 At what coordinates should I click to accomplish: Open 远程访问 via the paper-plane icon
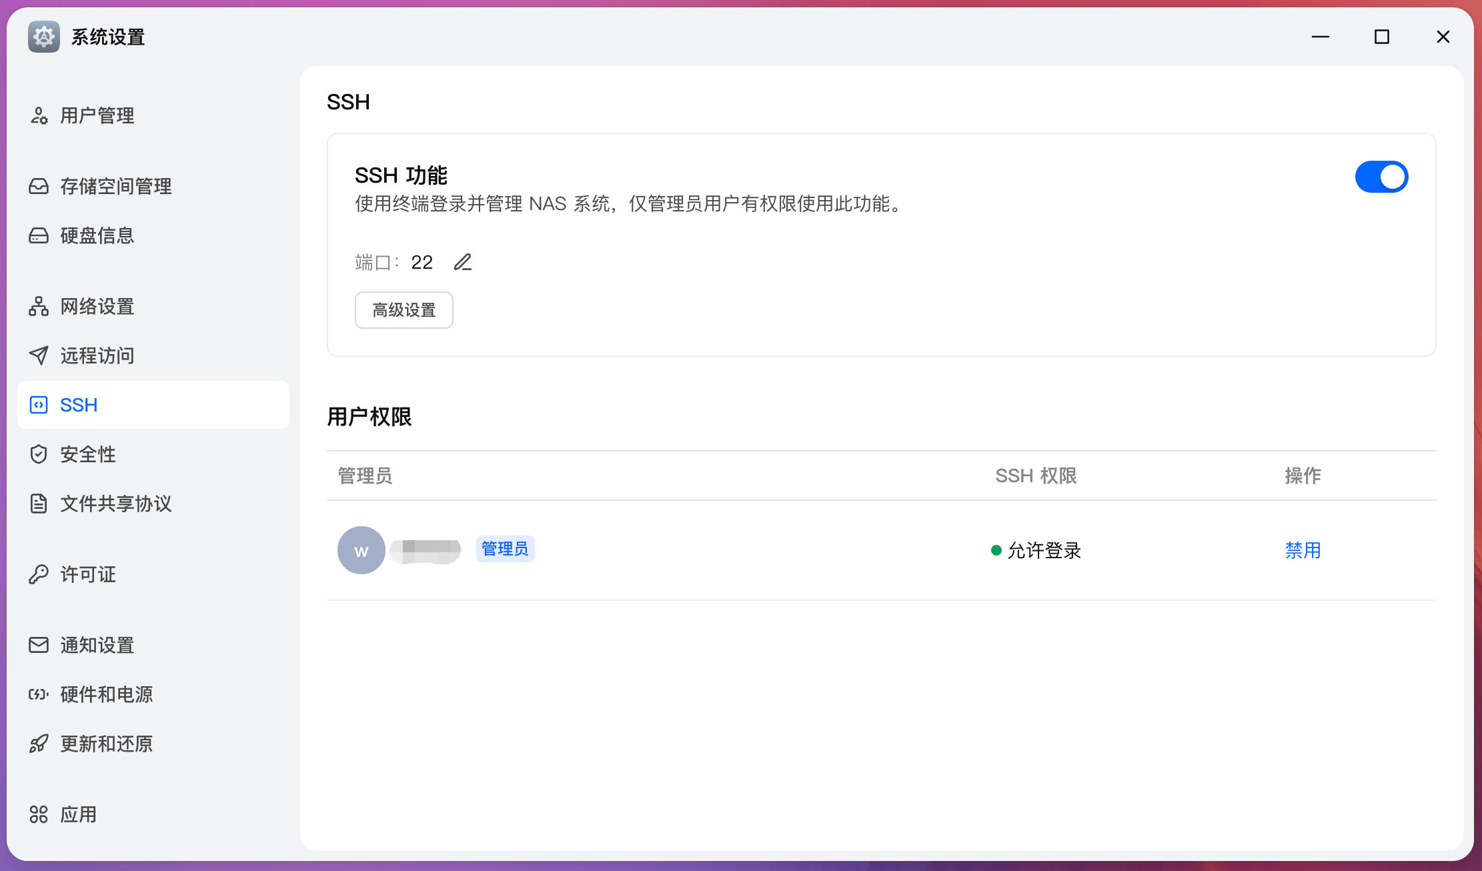pyautogui.click(x=38, y=355)
